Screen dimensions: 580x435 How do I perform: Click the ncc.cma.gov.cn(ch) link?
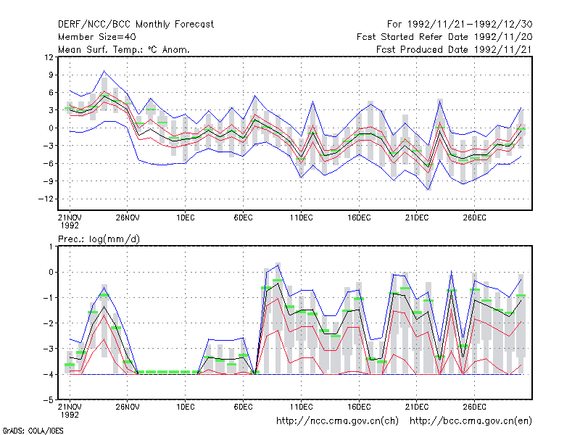pos(338,421)
